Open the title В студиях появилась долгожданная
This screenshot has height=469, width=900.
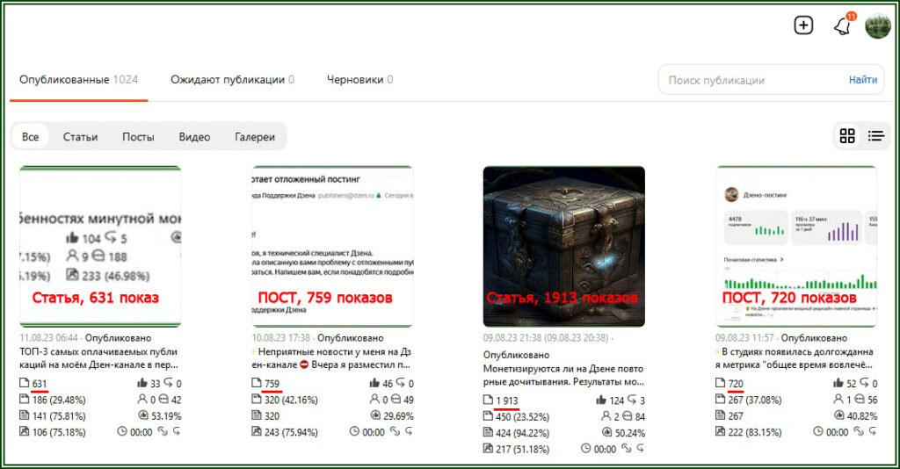coord(795,357)
